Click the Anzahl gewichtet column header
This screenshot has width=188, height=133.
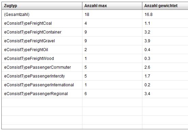tap(165, 6)
